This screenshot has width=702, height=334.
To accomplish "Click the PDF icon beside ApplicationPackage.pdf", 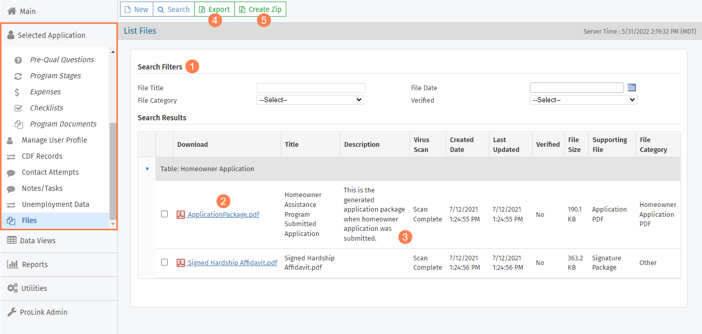I will (181, 215).
